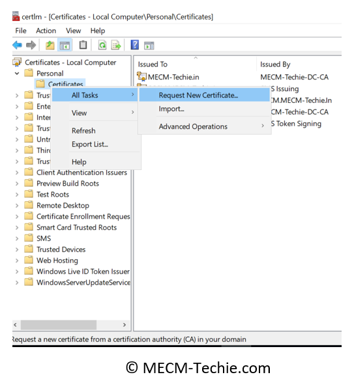This screenshot has width=354, height=379.
Task: Click the Certificate Enrollment Requests folder icon
Action: [x=29, y=216]
